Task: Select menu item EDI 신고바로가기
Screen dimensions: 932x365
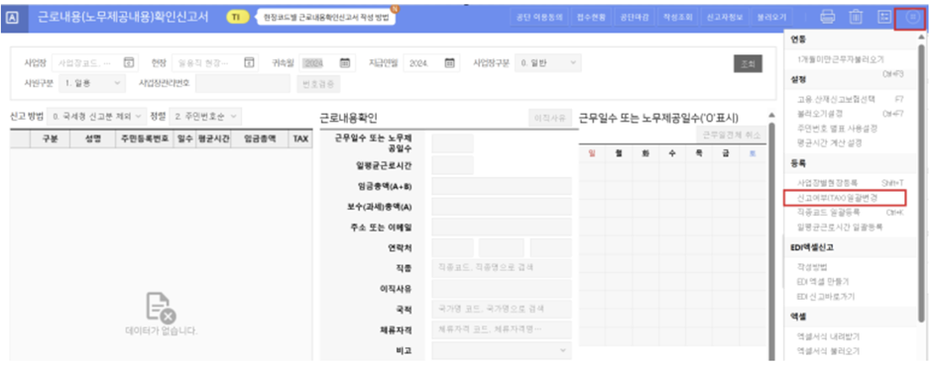Action: 825,296
